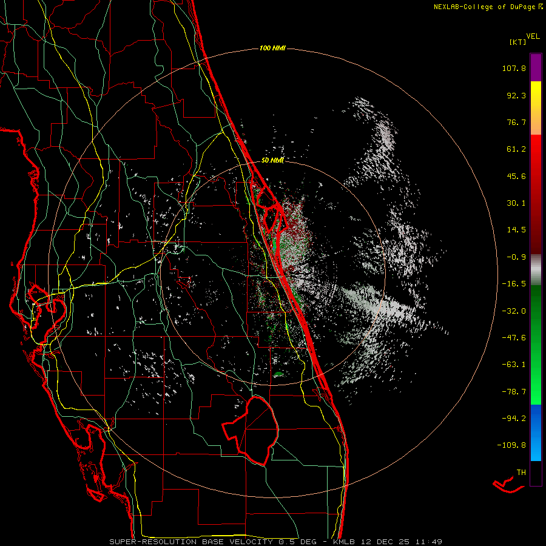Viewport: 546px width, 546px height.
Task: Select the -47.6 scale value
Action: pyautogui.click(x=514, y=338)
